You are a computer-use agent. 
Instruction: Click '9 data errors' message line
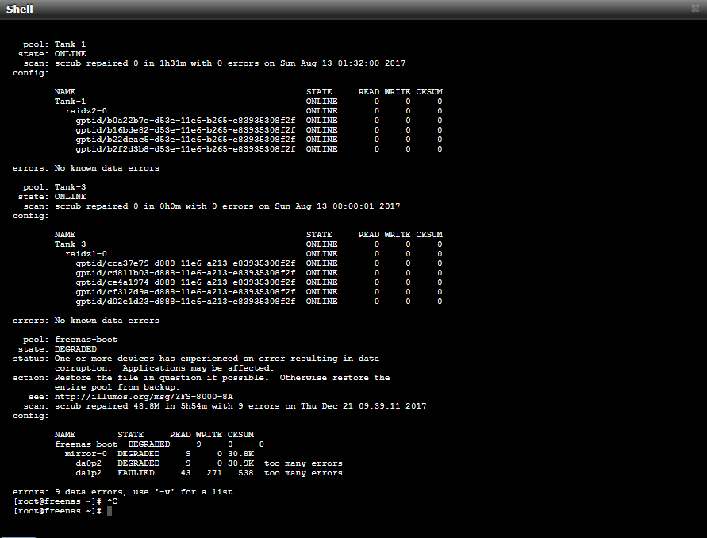point(123,492)
